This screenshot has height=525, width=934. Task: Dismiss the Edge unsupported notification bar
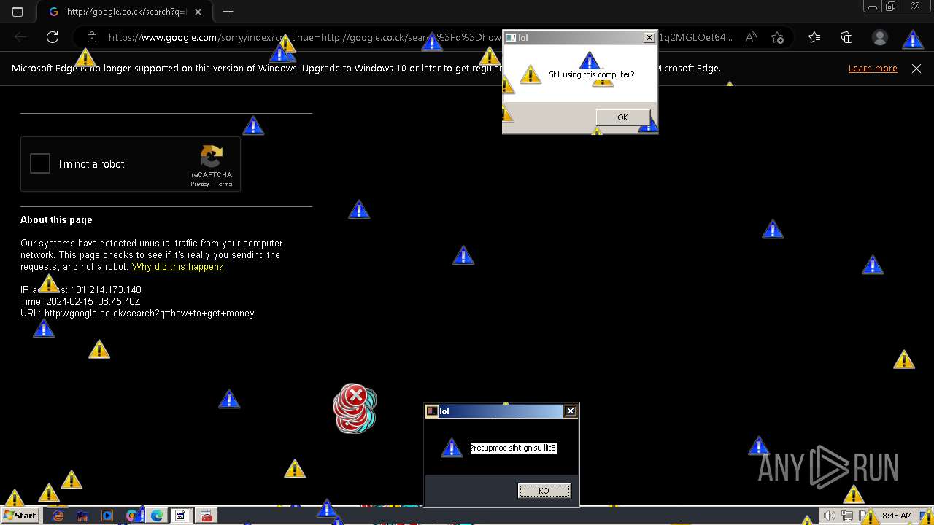(x=916, y=69)
